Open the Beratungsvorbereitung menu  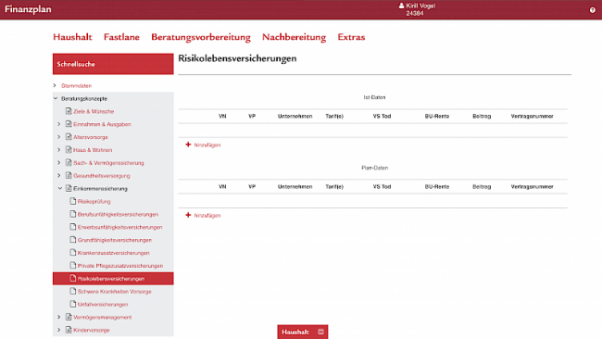[201, 37]
